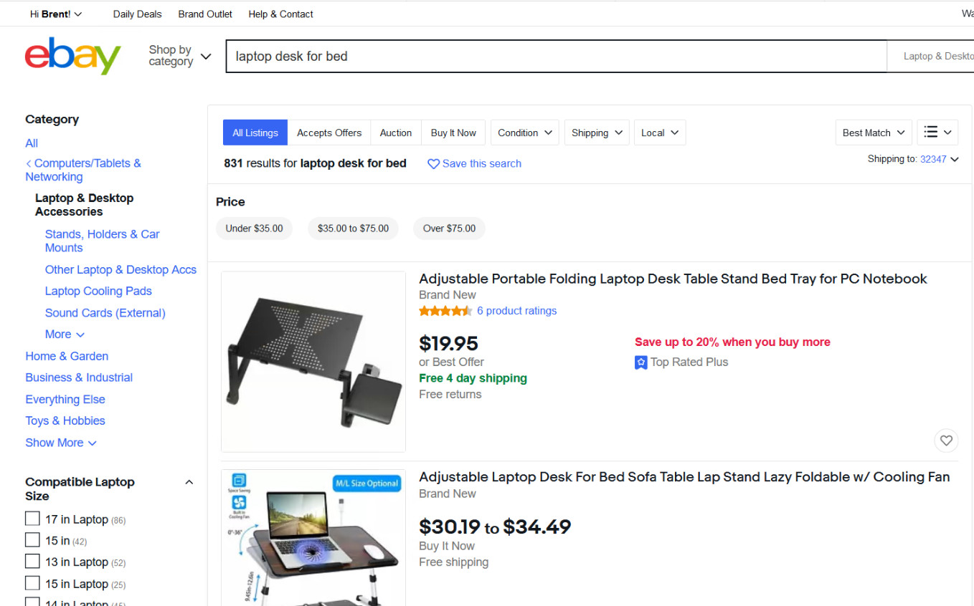This screenshot has width=974, height=606.
Task: Click the Top Rated Plus badge icon
Action: click(640, 362)
